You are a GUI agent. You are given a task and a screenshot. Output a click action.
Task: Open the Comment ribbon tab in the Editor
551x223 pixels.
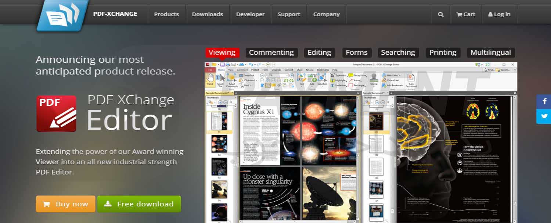[242, 70]
